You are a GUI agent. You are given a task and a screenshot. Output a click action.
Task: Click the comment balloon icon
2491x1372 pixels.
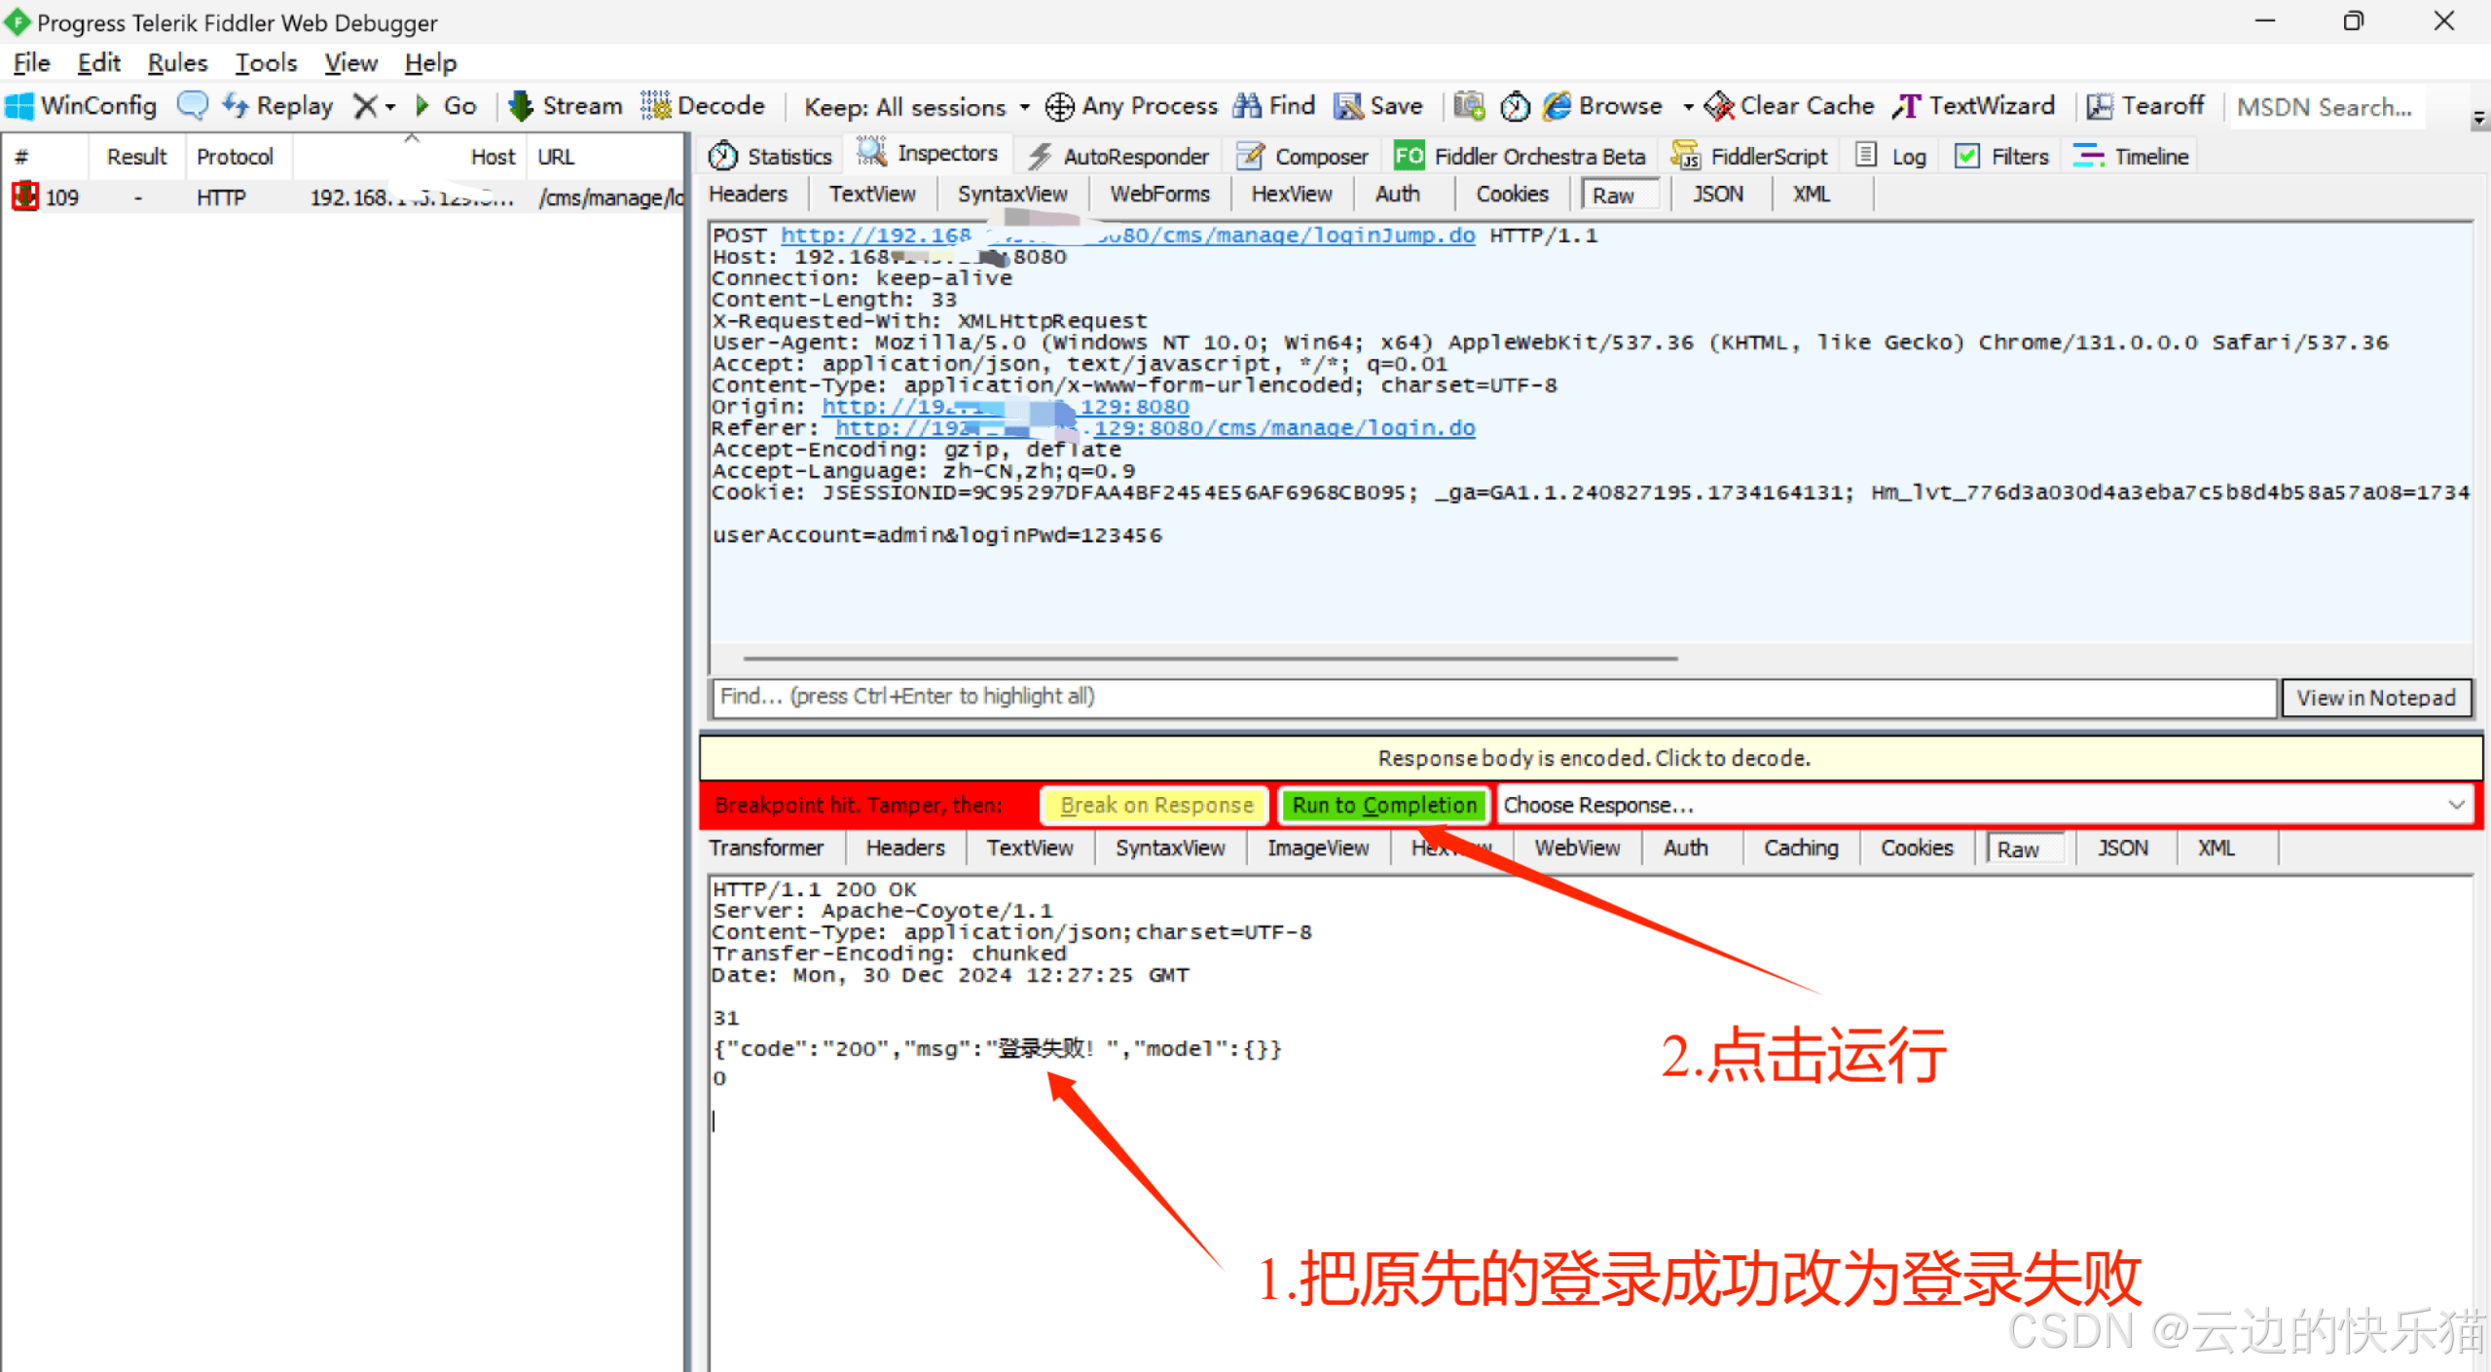[192, 105]
